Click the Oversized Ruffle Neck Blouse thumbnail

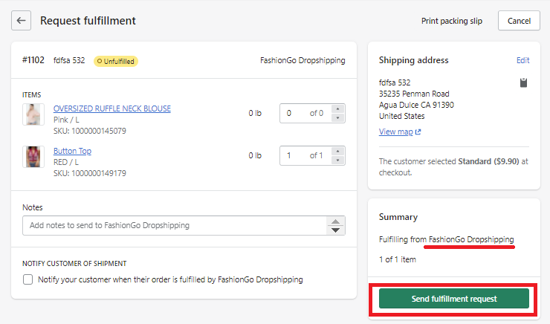(x=33, y=114)
